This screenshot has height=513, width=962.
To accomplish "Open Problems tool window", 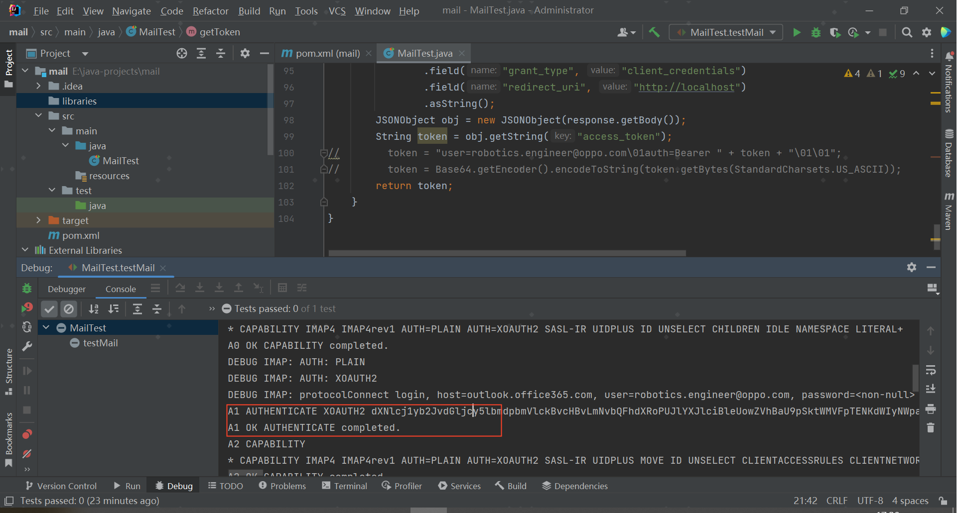I will pyautogui.click(x=282, y=486).
